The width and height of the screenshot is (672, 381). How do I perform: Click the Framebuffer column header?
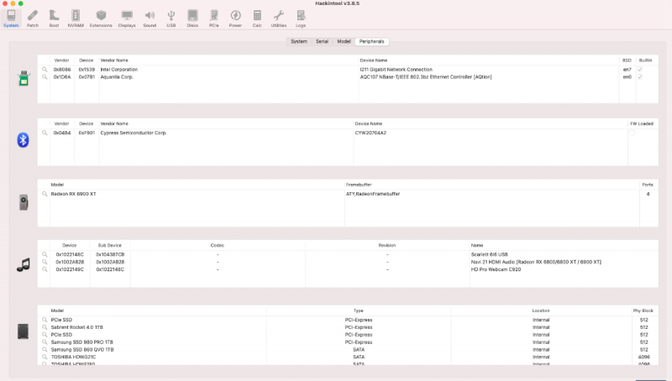click(x=359, y=185)
